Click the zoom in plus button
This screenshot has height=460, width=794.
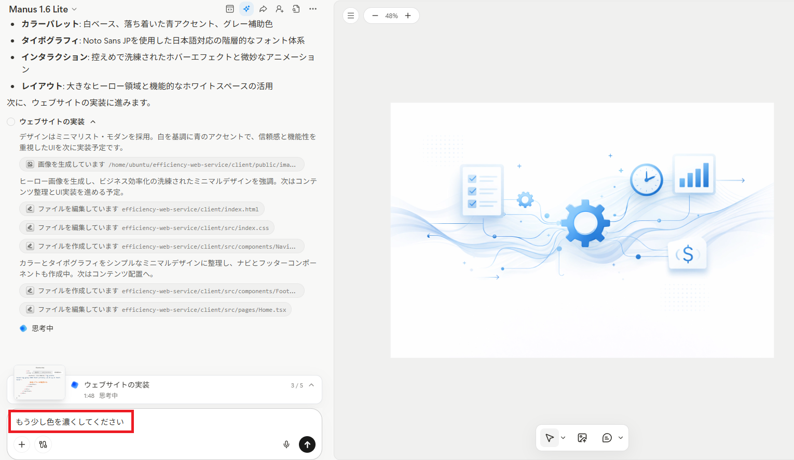(408, 16)
